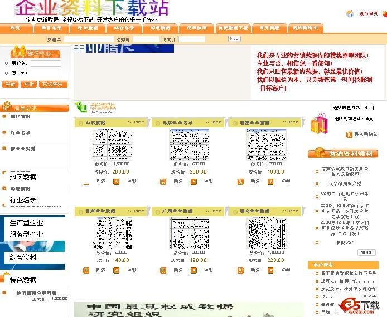The width and height of the screenshot is (387, 317).
Task: Click the search go button beside price fields
Action: point(234,39)
